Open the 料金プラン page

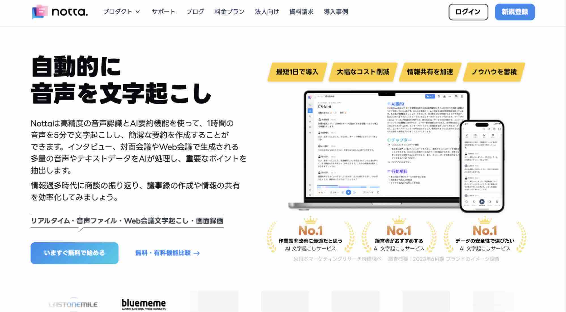pyautogui.click(x=229, y=12)
